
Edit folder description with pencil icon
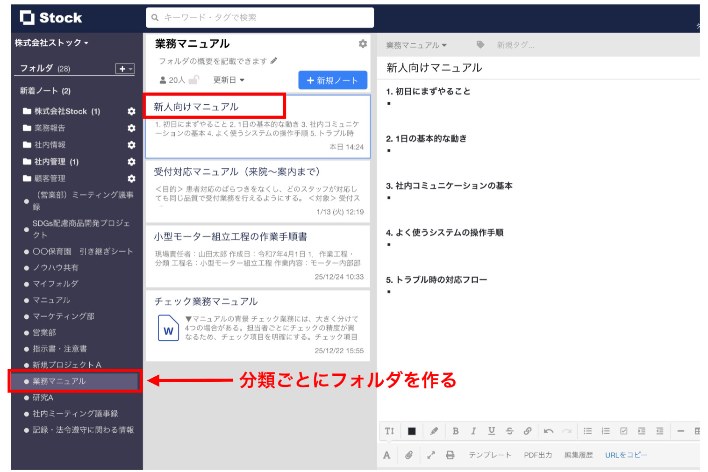point(274,61)
